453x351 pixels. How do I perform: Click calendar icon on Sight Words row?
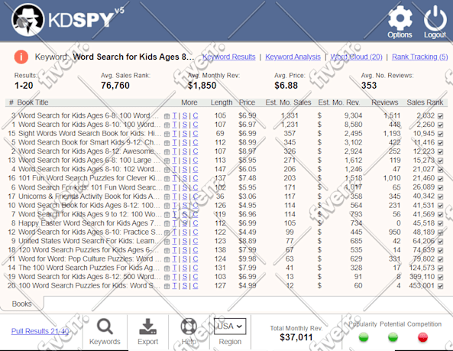tap(167, 134)
